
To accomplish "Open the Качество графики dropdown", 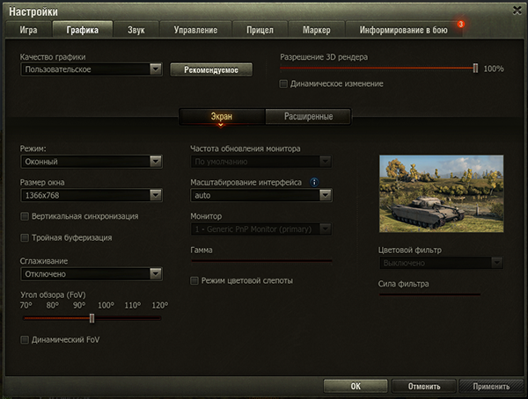I will point(92,69).
